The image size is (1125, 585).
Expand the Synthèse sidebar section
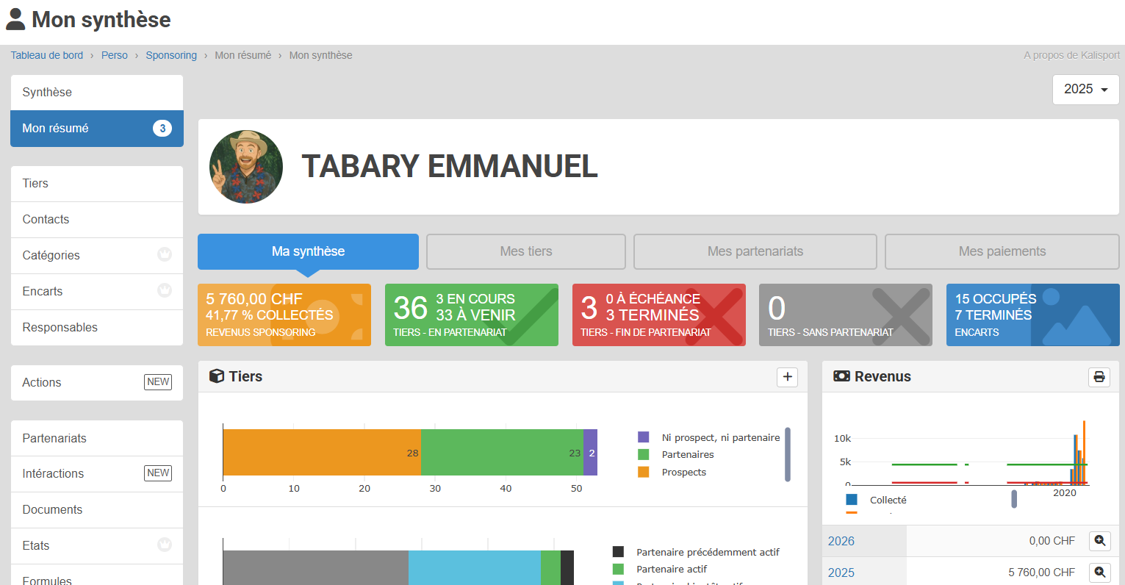click(96, 93)
